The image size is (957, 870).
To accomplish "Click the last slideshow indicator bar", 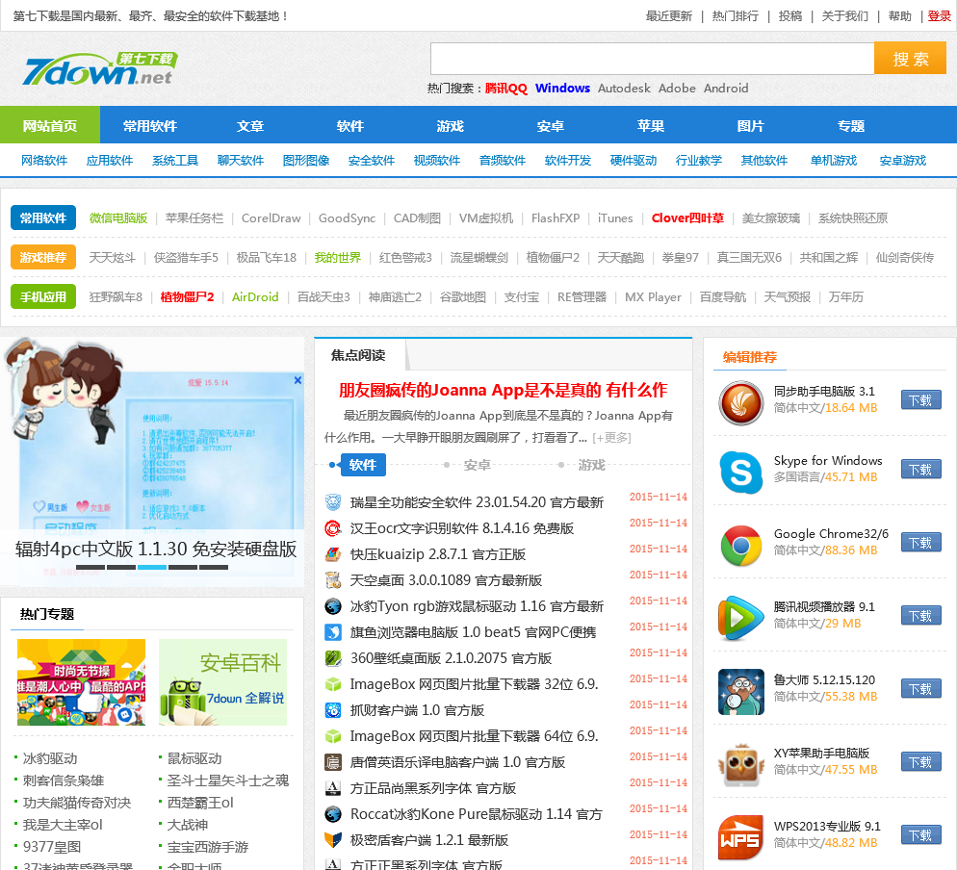I will point(214,568).
